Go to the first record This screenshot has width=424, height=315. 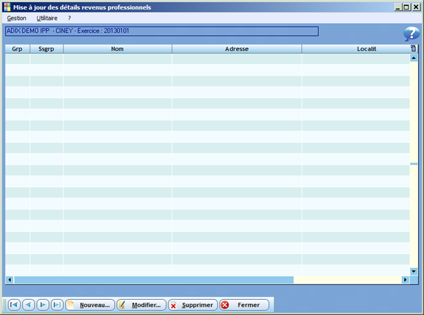click(13, 305)
